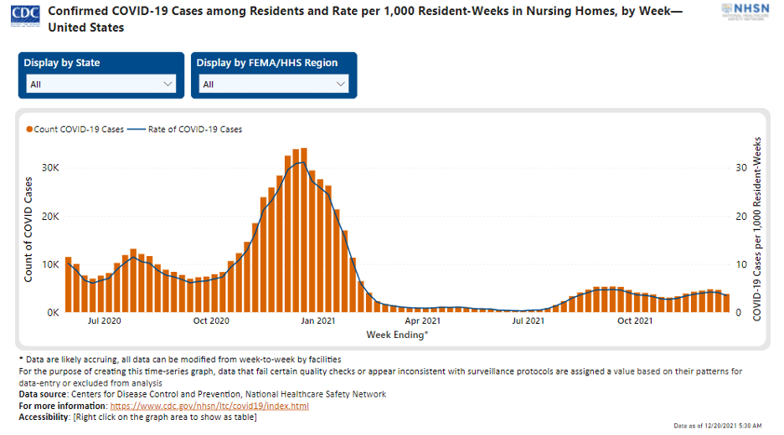Image resolution: width=784 pixels, height=435 pixels.
Task: Toggle Count COVID-19 Cases legend marker
Action: pos(29,130)
